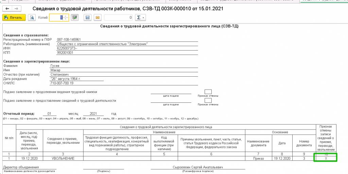The height and width of the screenshot is (174, 348).
Task: Click reporting period year value 2021
Action: click(93, 114)
